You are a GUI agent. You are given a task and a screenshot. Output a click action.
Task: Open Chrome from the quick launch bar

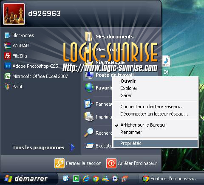tap(96, 179)
